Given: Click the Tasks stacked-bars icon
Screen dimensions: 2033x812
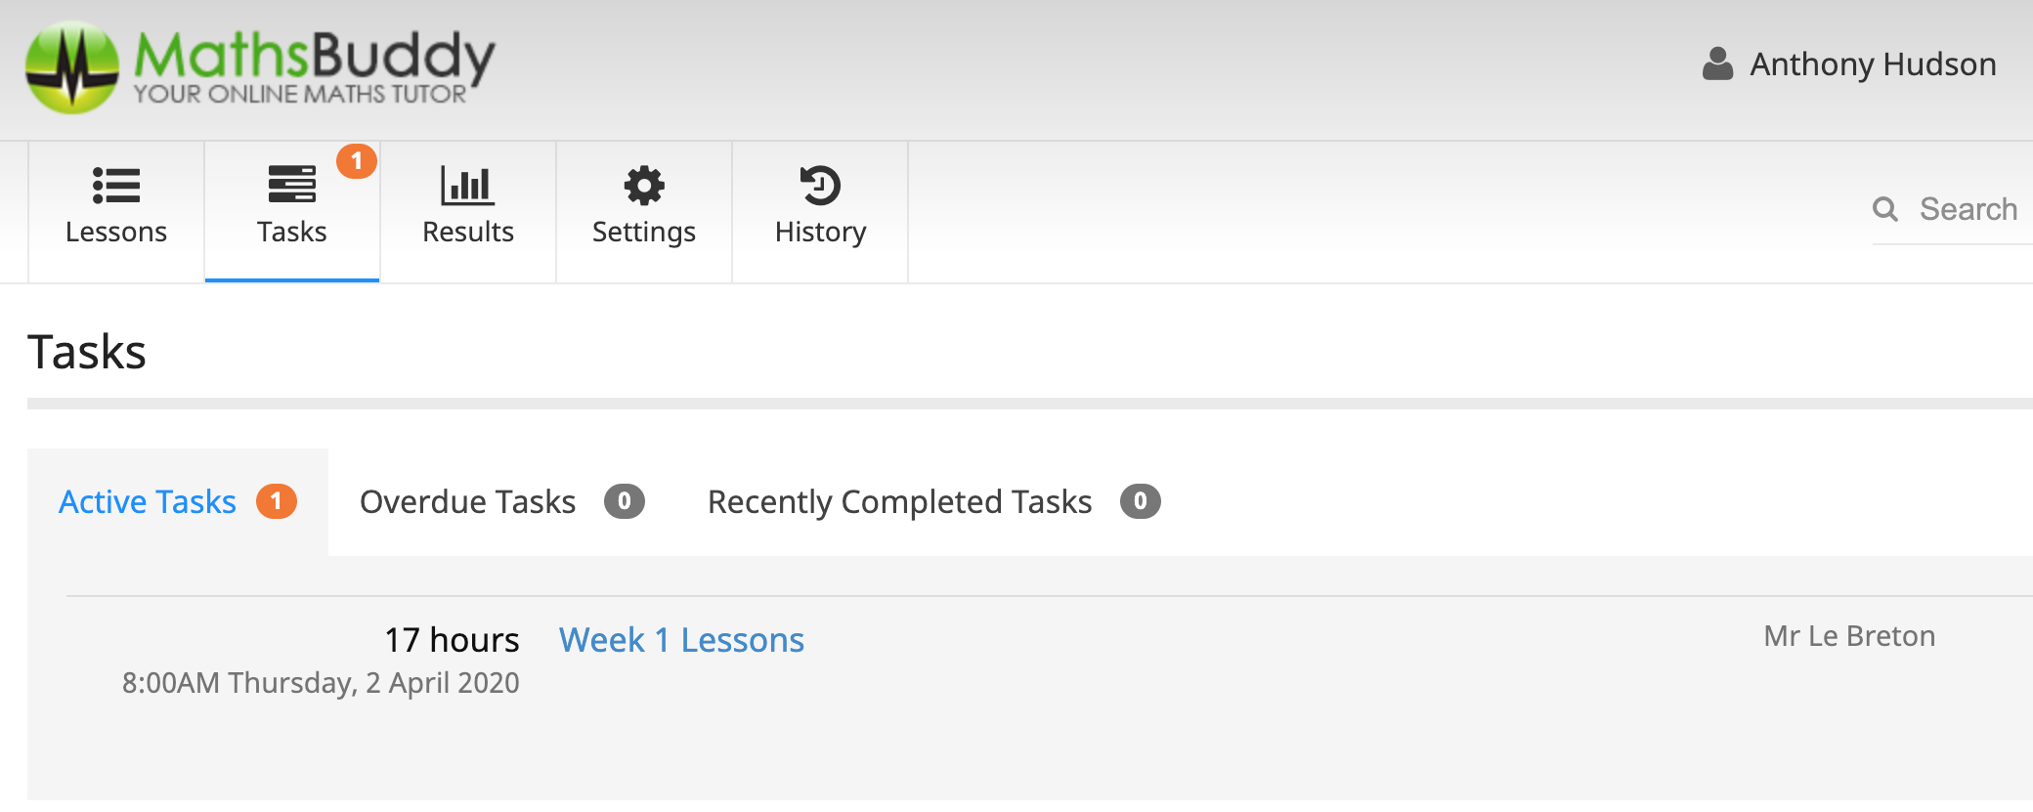Looking at the screenshot, I should click(x=291, y=185).
